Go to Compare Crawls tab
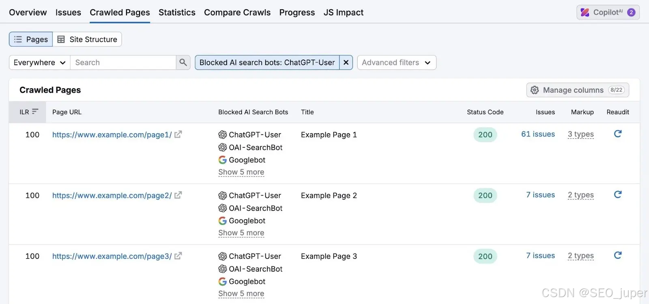 [x=237, y=13]
